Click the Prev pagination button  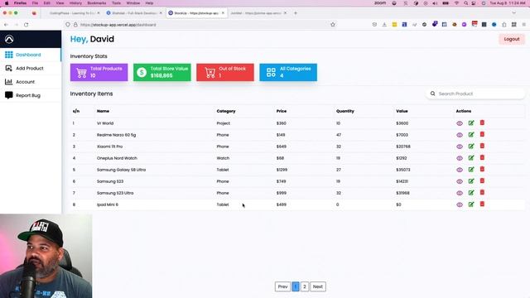coord(282,286)
